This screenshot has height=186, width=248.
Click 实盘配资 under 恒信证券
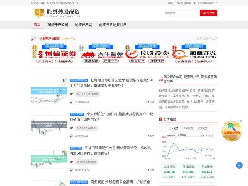(45, 61)
